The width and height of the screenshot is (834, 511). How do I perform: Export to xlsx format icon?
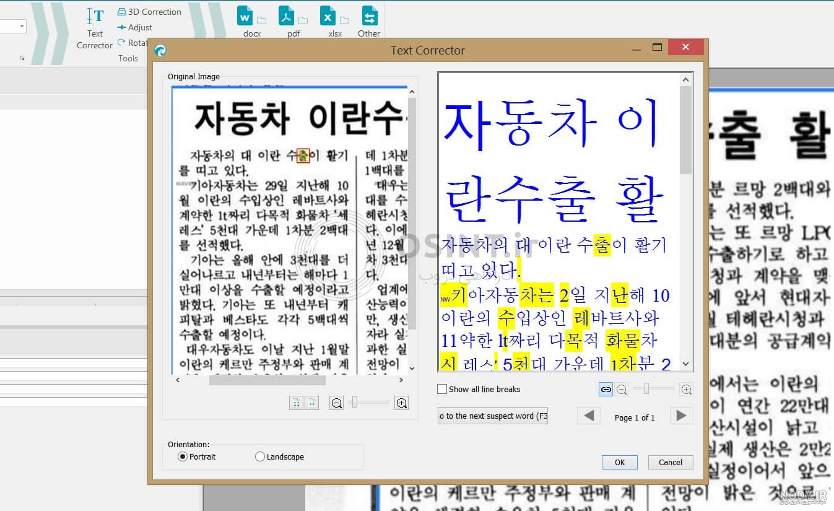328,17
